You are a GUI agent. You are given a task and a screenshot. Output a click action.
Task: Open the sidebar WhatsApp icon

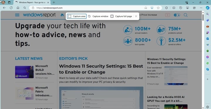click(207, 63)
